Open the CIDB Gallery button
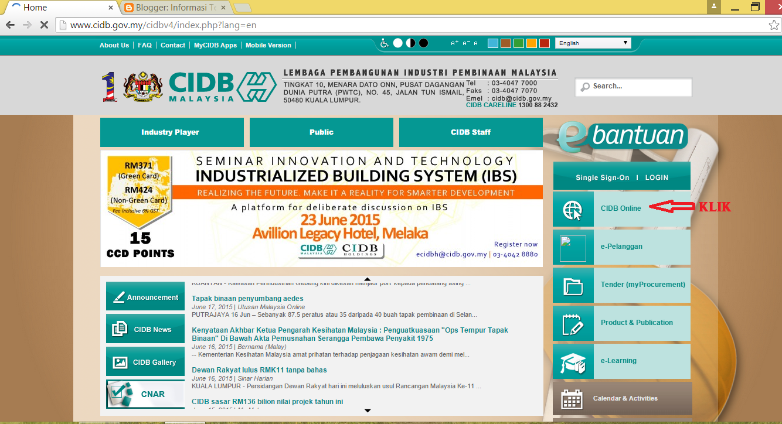The height and width of the screenshot is (424, 782). 146,362
